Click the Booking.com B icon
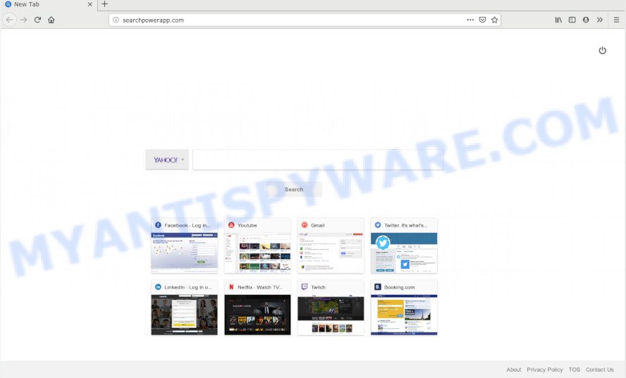626x378 pixels. pos(378,287)
